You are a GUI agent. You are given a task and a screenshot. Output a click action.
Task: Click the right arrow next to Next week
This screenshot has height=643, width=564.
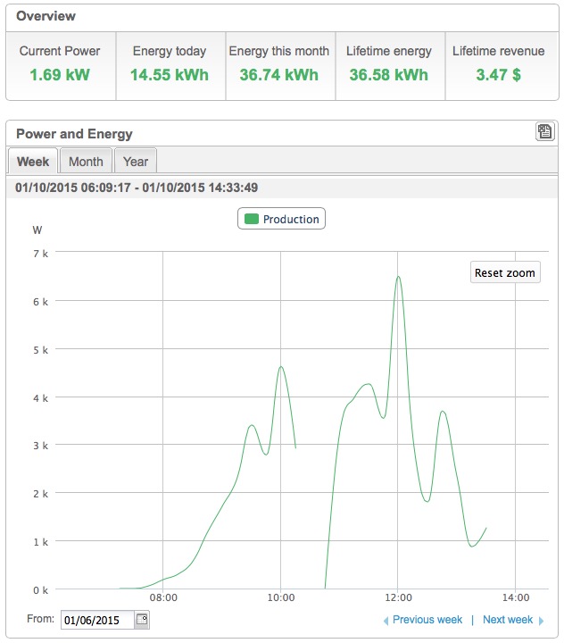coord(541,620)
